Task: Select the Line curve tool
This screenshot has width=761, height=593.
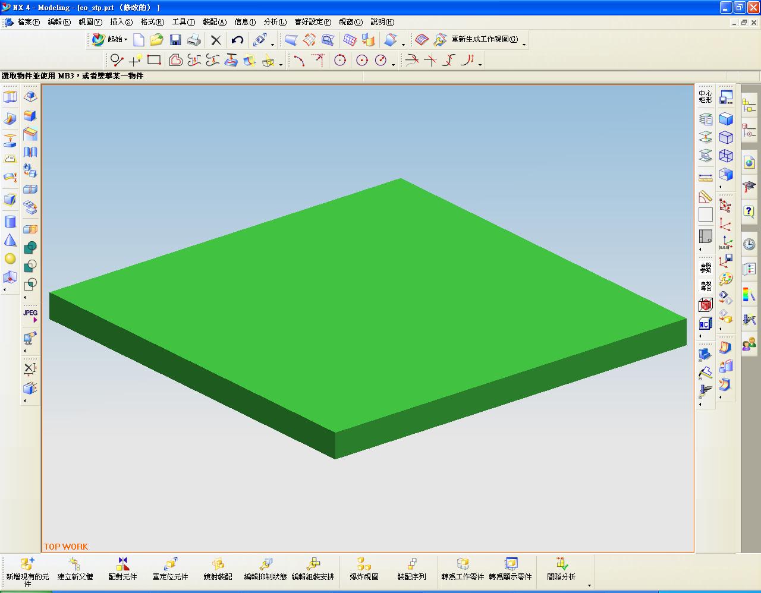Action: [117, 60]
